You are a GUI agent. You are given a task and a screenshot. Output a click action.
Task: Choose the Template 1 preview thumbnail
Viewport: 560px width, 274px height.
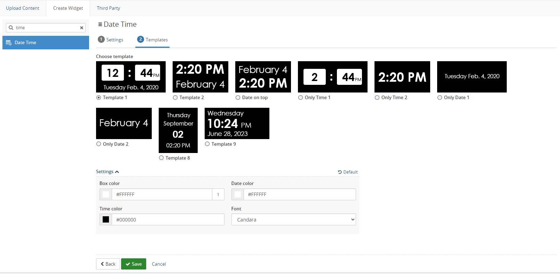coord(131,77)
